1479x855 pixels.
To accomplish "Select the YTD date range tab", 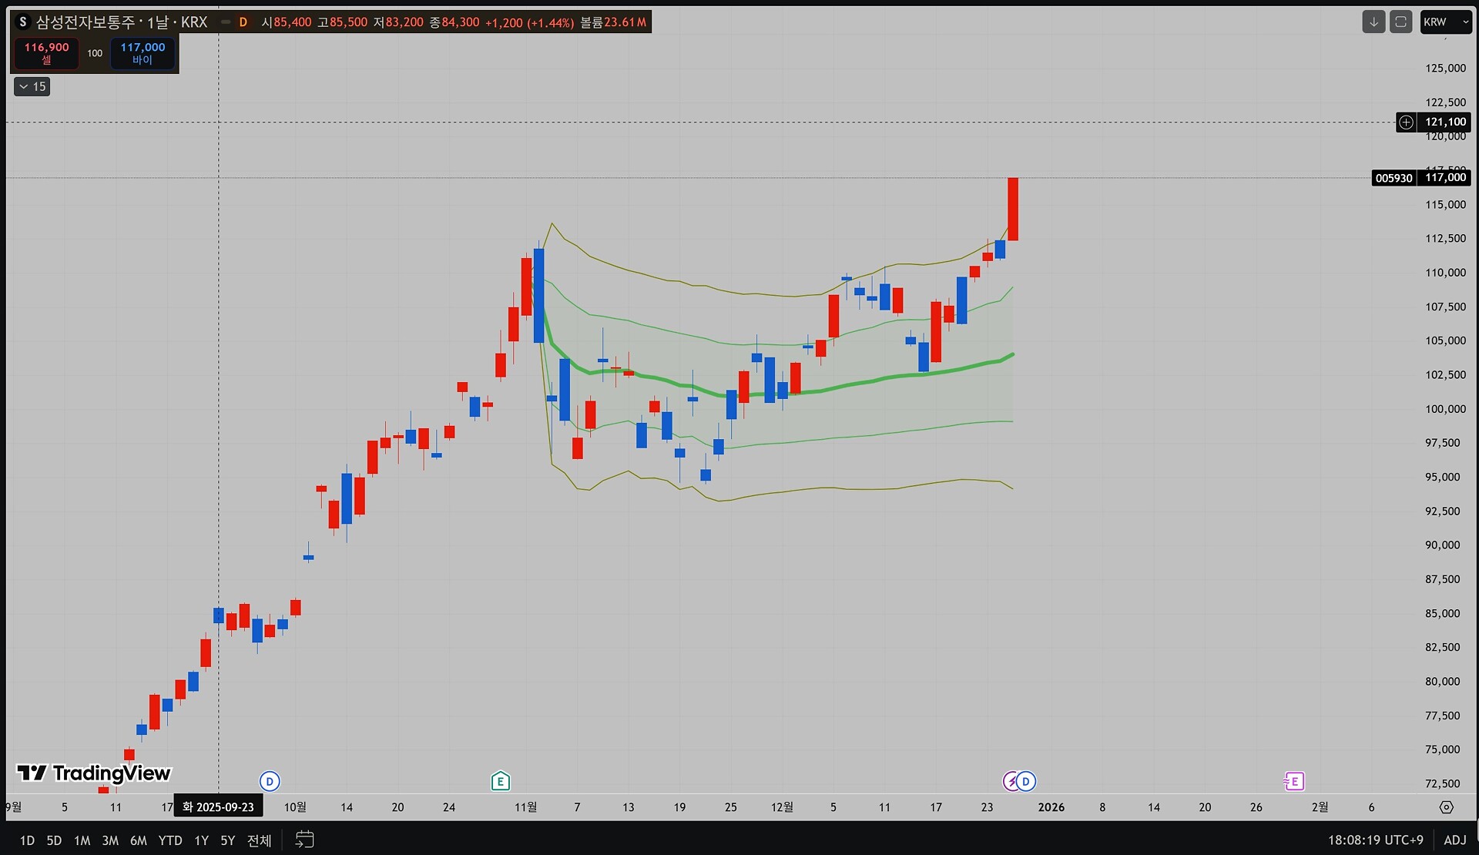I will (x=170, y=840).
